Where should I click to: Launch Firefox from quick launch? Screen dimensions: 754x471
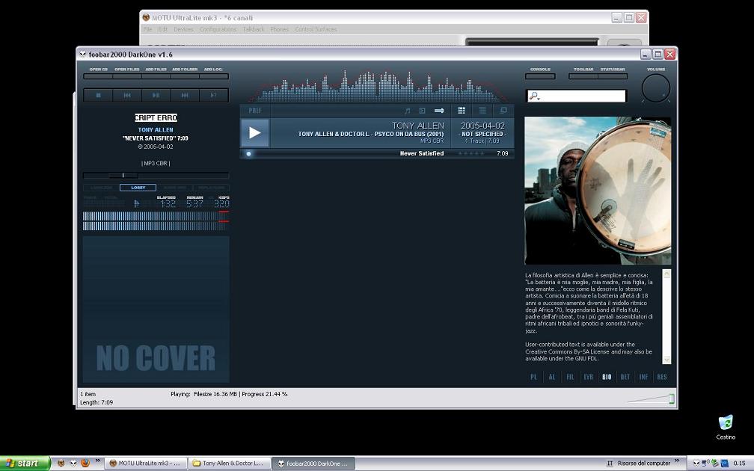click(85, 464)
